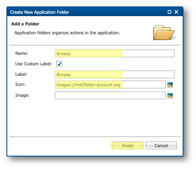Click the "Image:" field label
This screenshot has height=169, width=196.
click(22, 96)
